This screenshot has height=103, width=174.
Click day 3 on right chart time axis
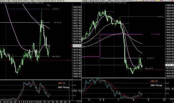(89, 100)
